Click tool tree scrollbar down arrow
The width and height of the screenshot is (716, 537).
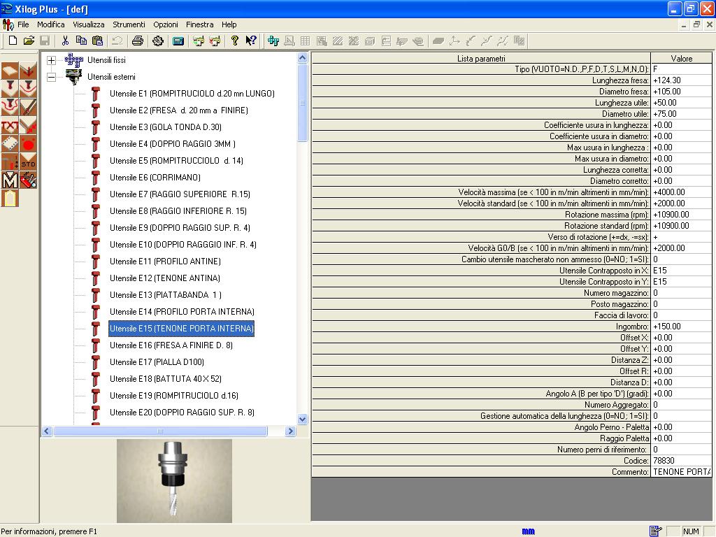pyautogui.click(x=303, y=419)
